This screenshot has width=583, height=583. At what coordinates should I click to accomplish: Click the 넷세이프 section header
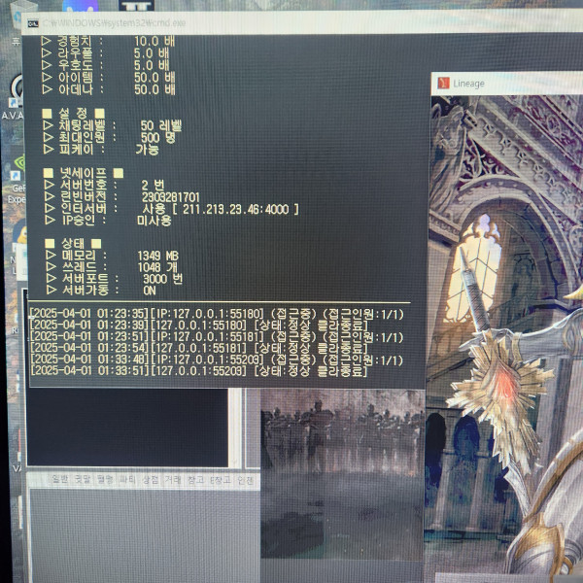[x=84, y=173]
